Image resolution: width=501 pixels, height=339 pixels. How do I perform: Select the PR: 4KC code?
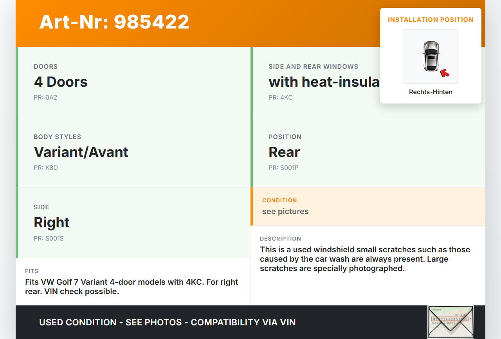280,97
